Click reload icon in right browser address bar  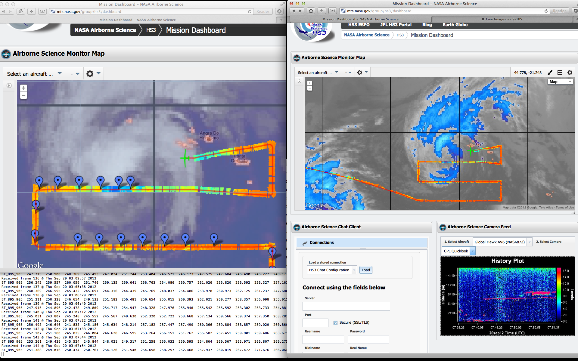[x=546, y=11]
